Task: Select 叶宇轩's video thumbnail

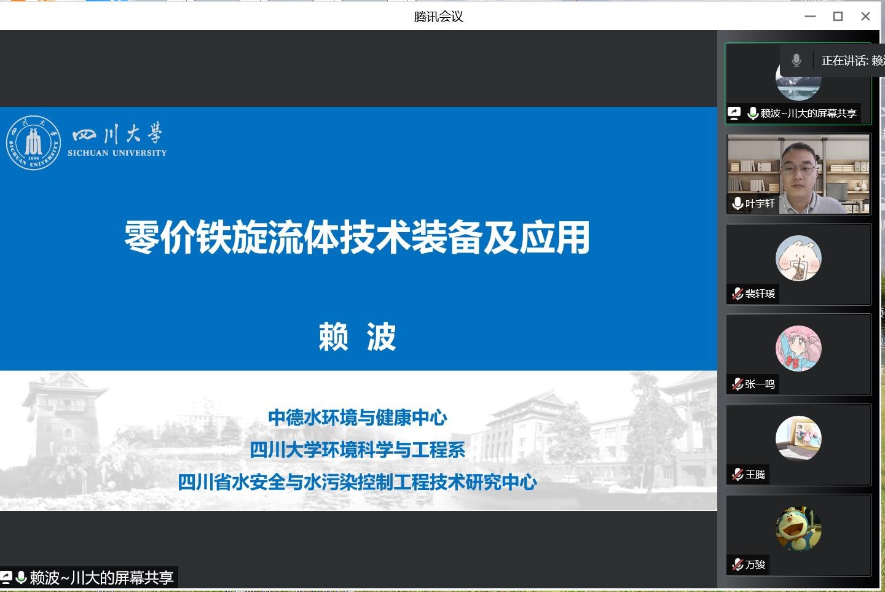Action: (x=798, y=174)
